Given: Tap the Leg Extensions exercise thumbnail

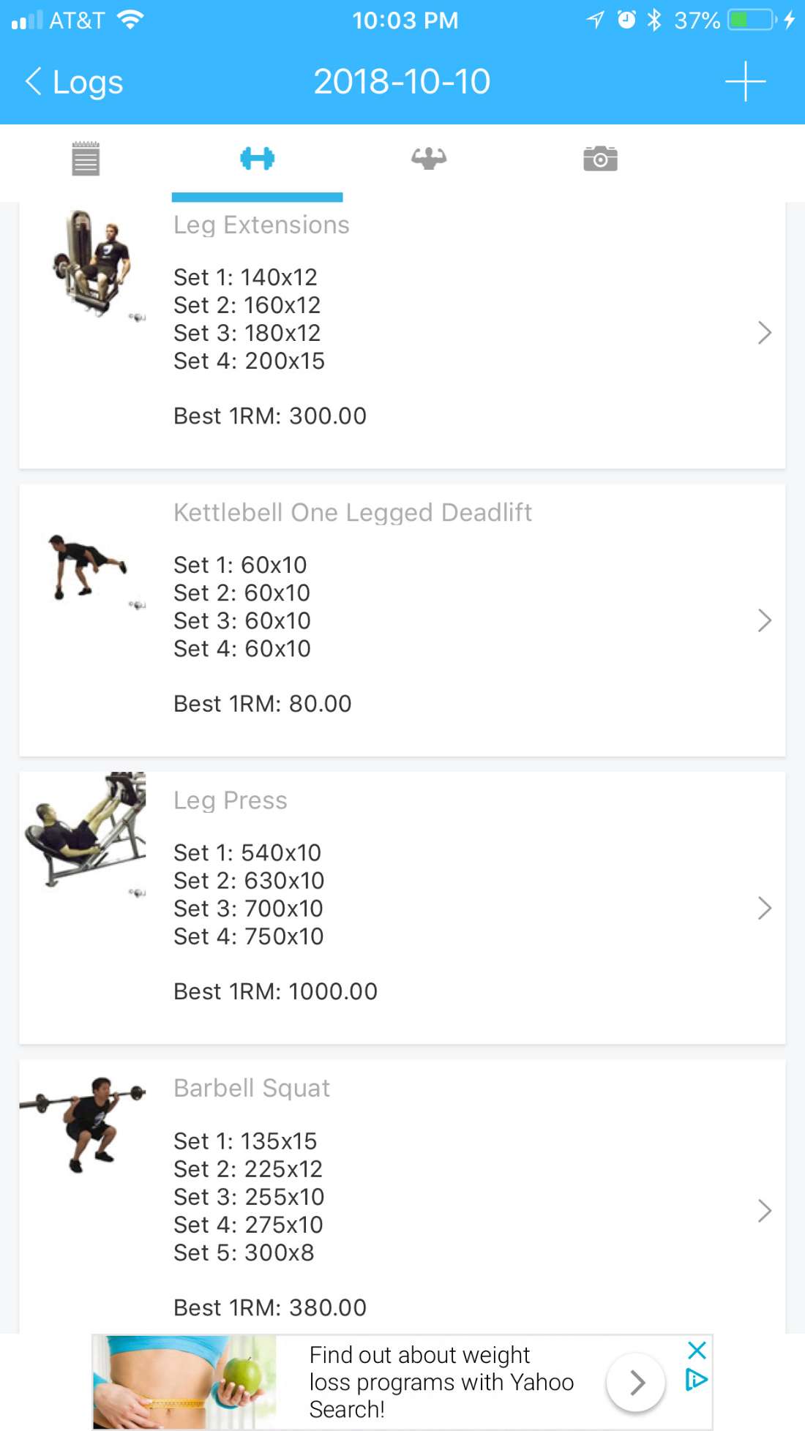Looking at the screenshot, I should pos(92,263).
